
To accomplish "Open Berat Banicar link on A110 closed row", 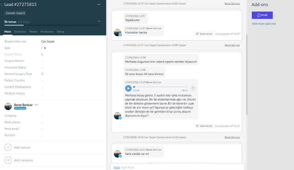I will (x=232, y=137).
